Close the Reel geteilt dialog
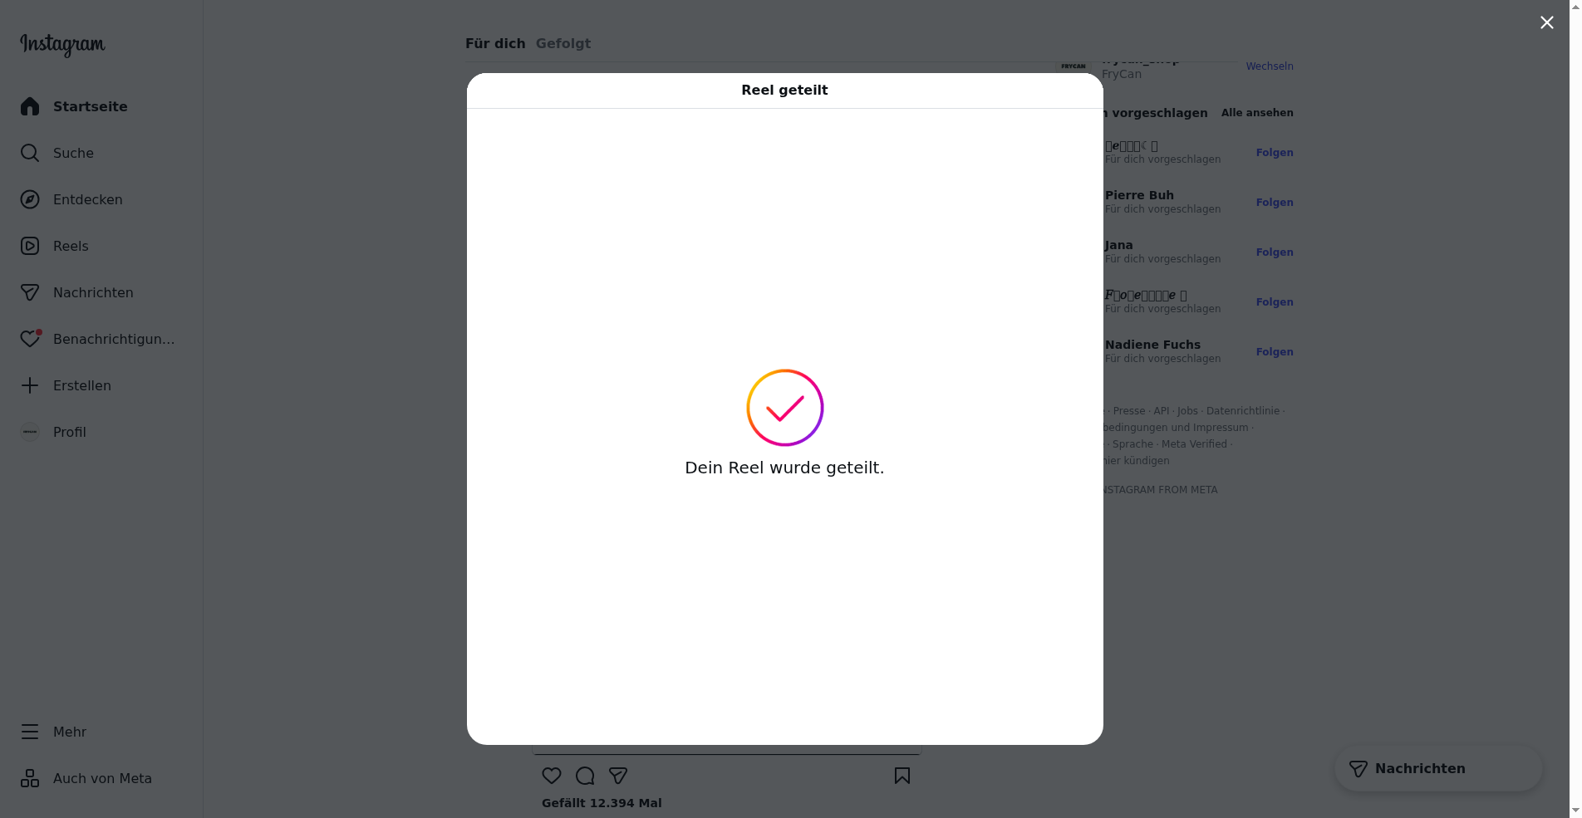The height and width of the screenshot is (818, 1582). click(x=1546, y=22)
